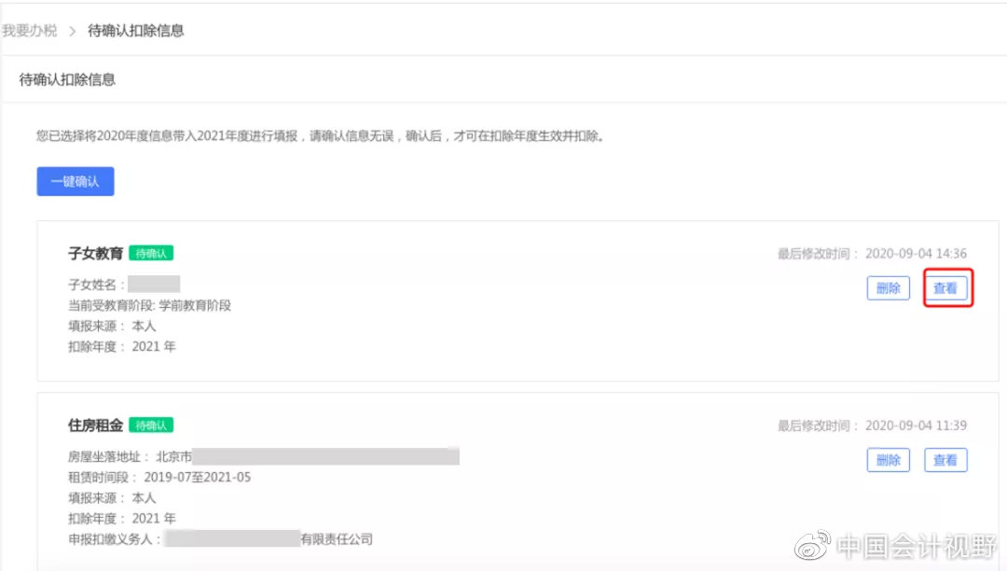Select the 子女教育 card title

coord(95,253)
